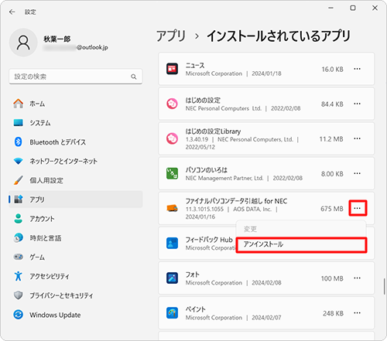The image size is (387, 341).
Task: Click the 100 MB size of フォト
Action: pyautogui.click(x=332, y=278)
